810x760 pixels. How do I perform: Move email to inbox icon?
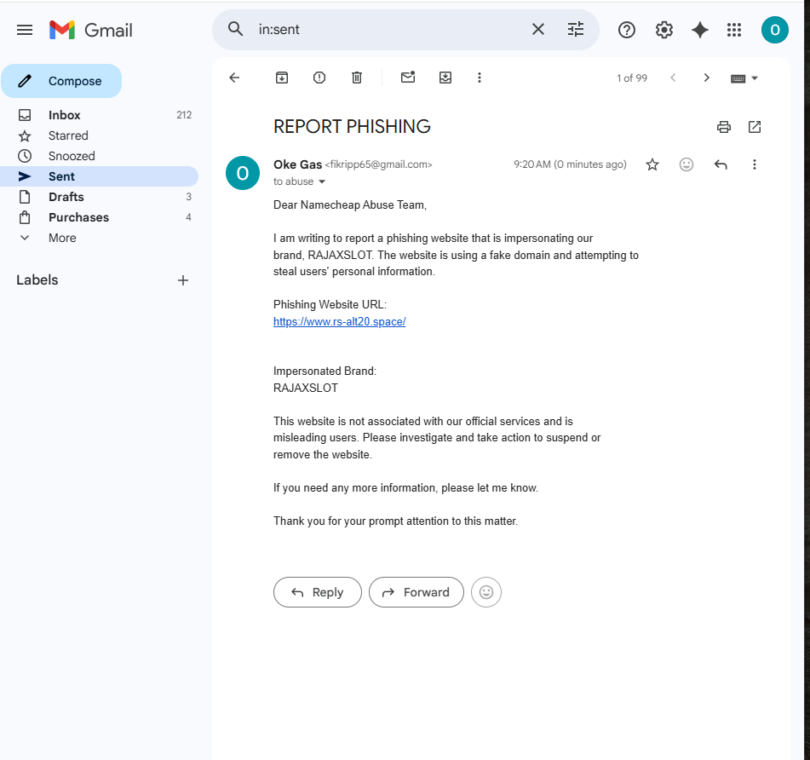[445, 78]
